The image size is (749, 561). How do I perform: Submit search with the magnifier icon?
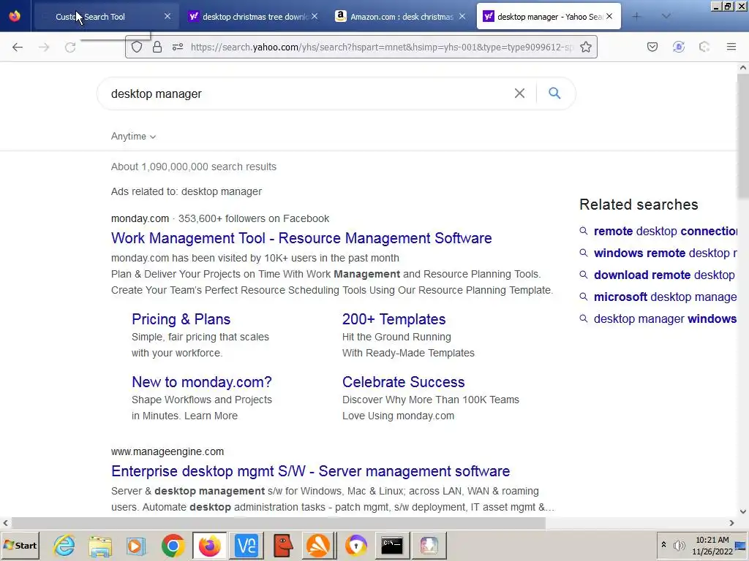click(x=554, y=93)
